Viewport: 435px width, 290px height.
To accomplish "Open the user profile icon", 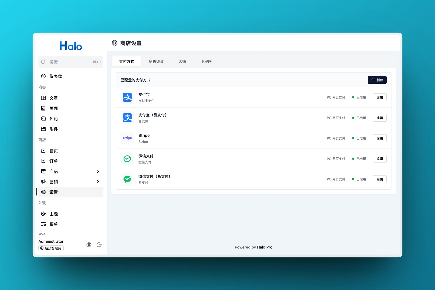I will click(89, 245).
